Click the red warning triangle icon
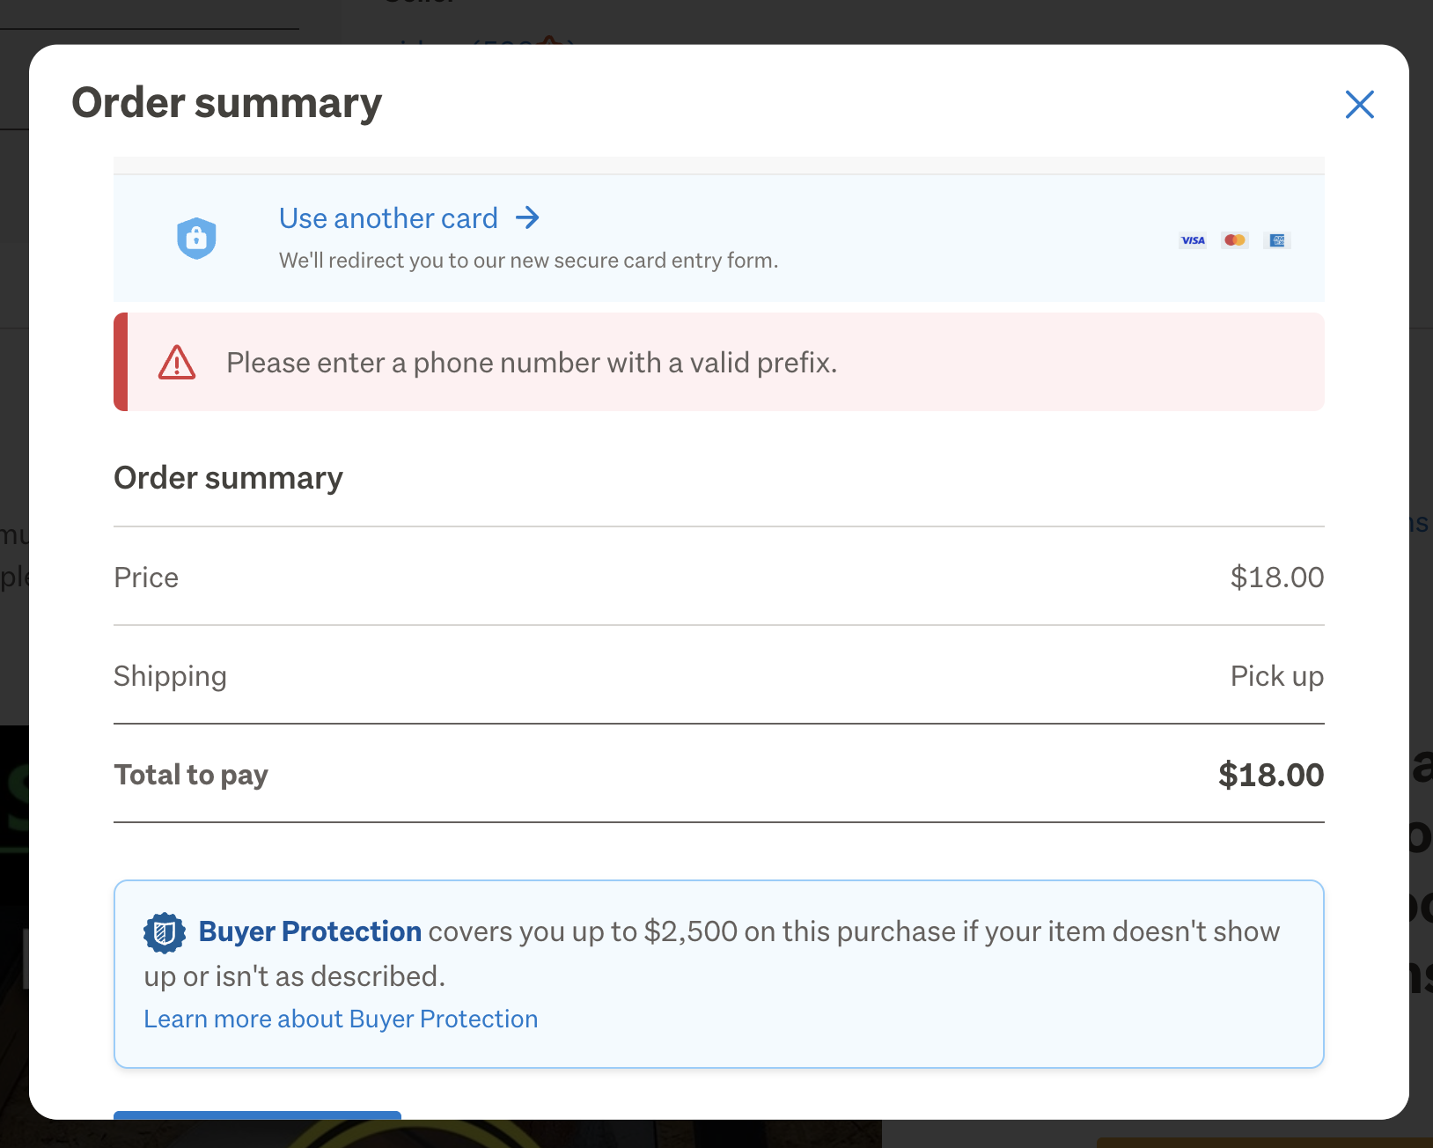1433x1148 pixels. pyautogui.click(x=177, y=363)
